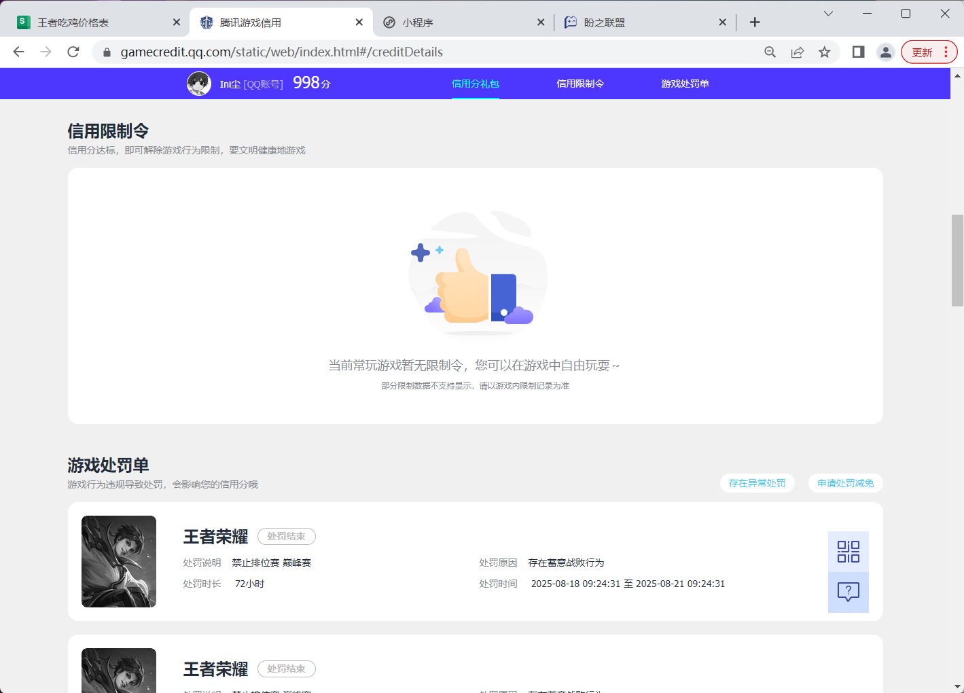The image size is (964, 693).
Task: Click the second 王者荣耀 hero thumbnail
Action: (x=119, y=671)
